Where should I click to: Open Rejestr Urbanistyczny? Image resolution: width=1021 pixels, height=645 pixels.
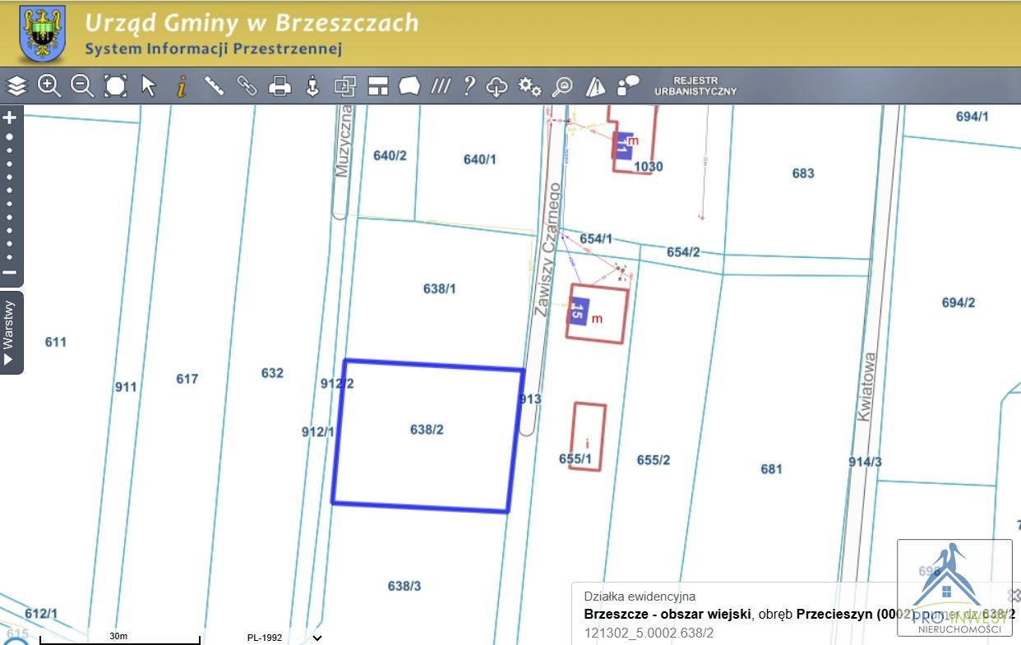(x=695, y=85)
